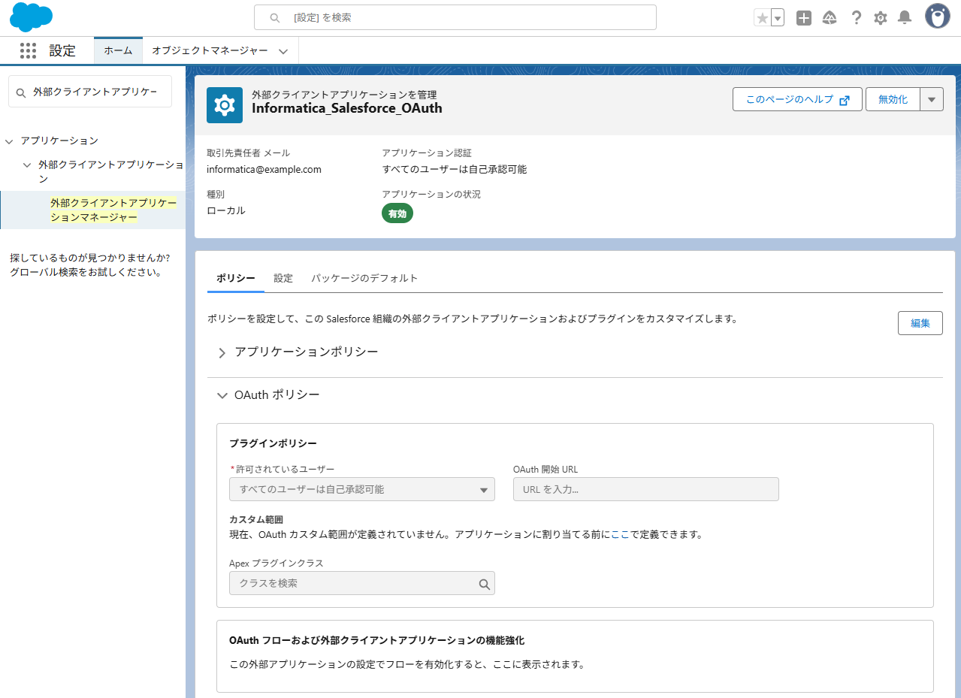Click the sidebar quick find search field
This screenshot has width=961, height=698.
tap(90, 92)
